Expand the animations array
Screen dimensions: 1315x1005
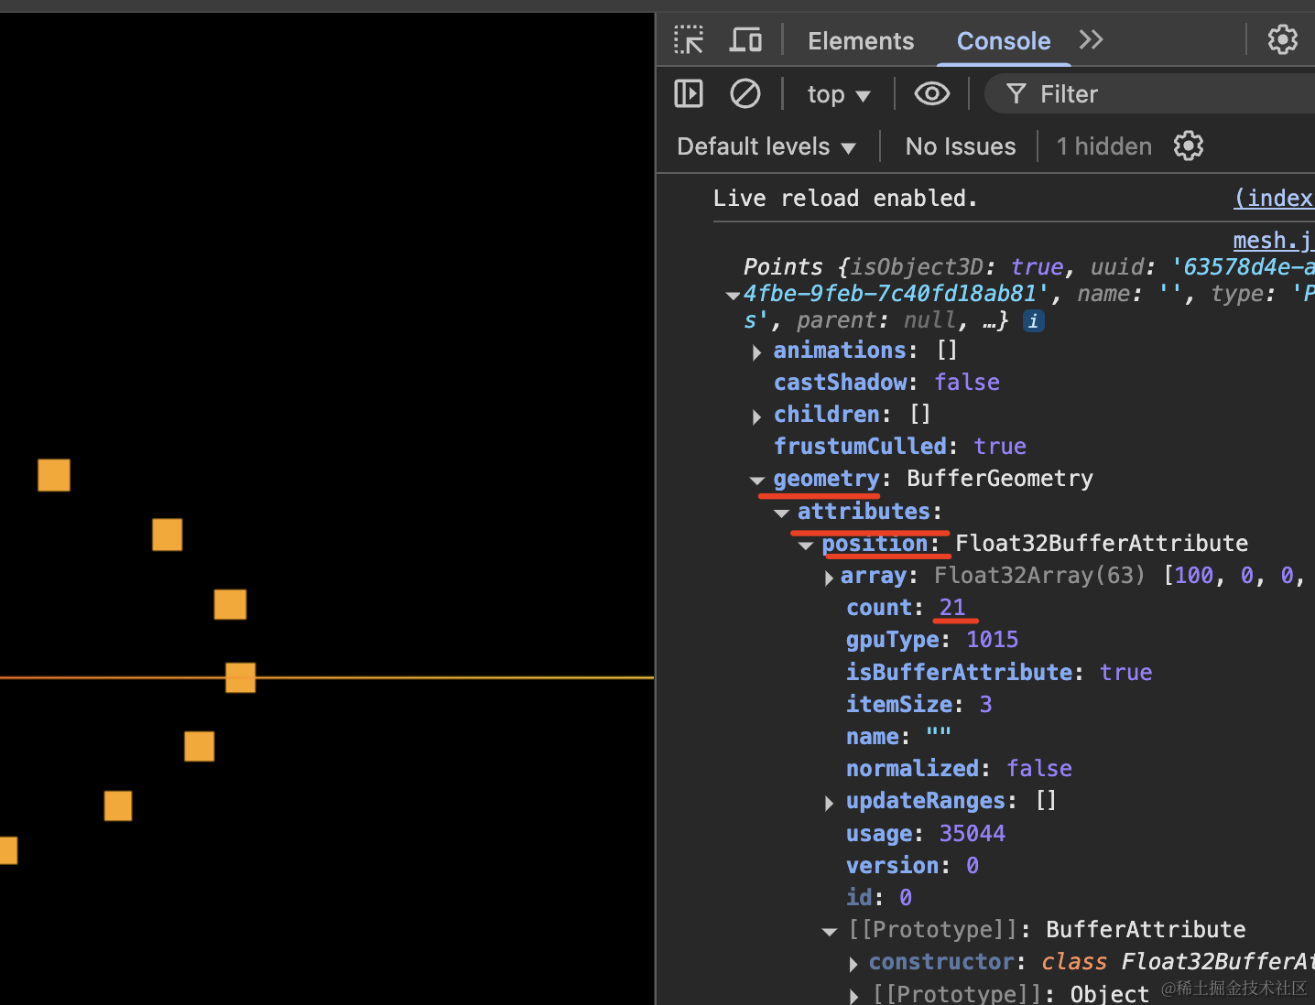coord(756,351)
